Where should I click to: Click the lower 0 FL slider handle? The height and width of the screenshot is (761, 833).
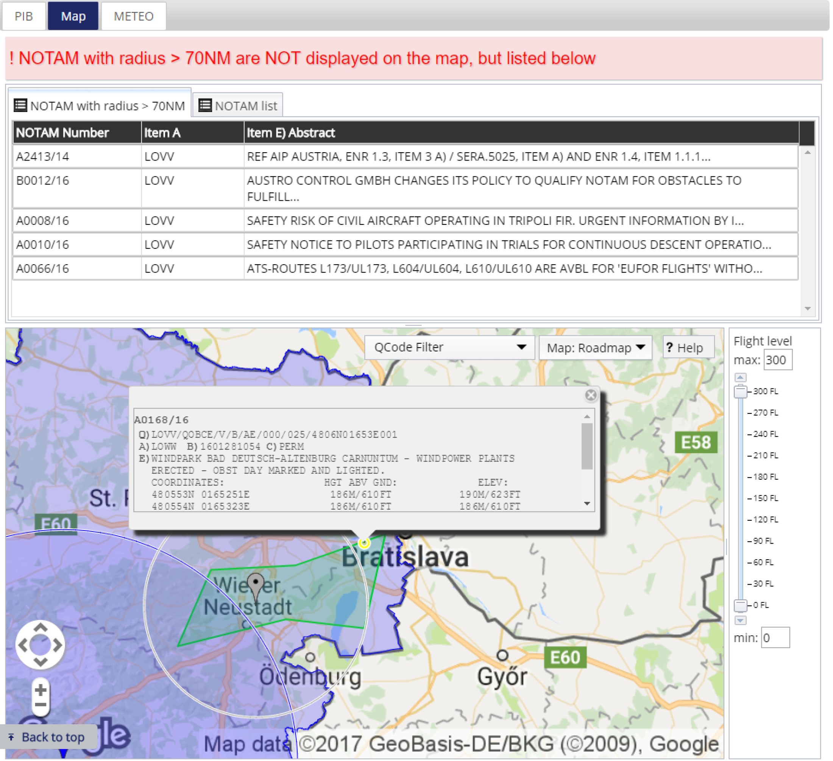(740, 606)
